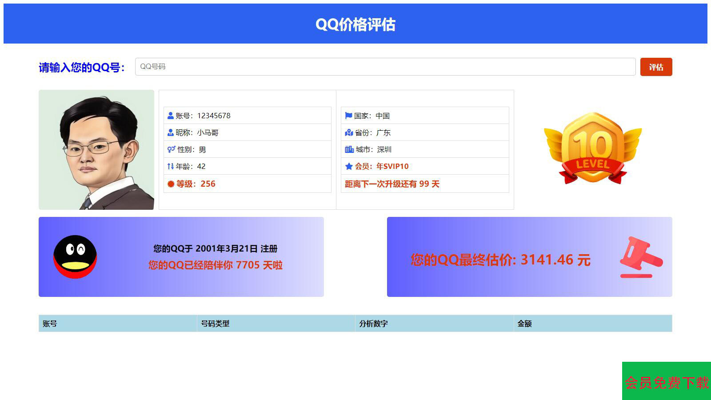Click the 2001年3月21日 注册 line
711x400 pixels.
216,248
